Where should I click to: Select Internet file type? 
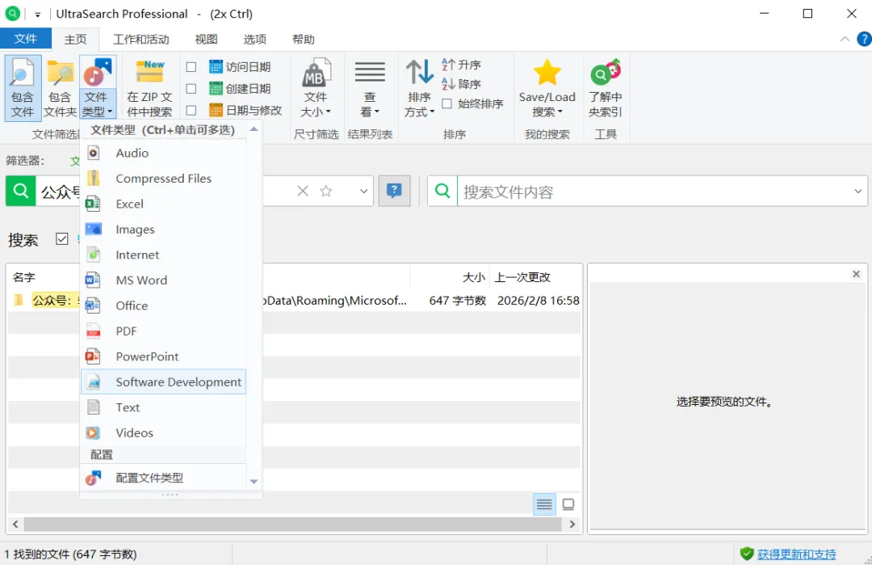pyautogui.click(x=163, y=255)
